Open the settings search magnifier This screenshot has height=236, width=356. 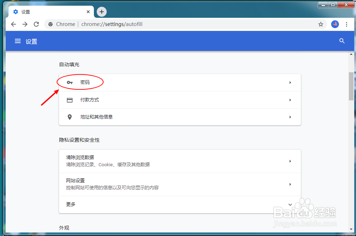(342, 41)
